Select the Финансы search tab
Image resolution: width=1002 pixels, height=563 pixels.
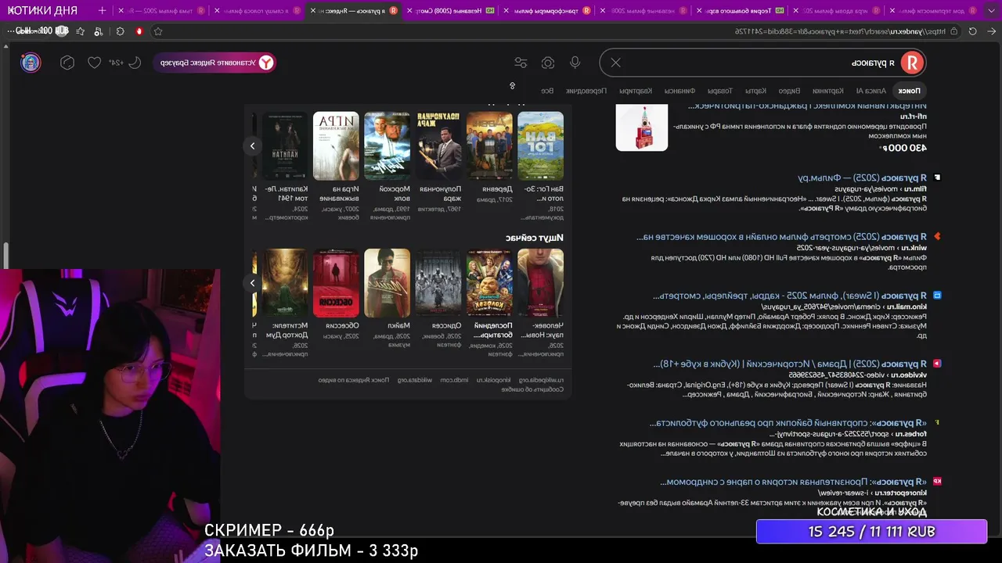pos(681,91)
